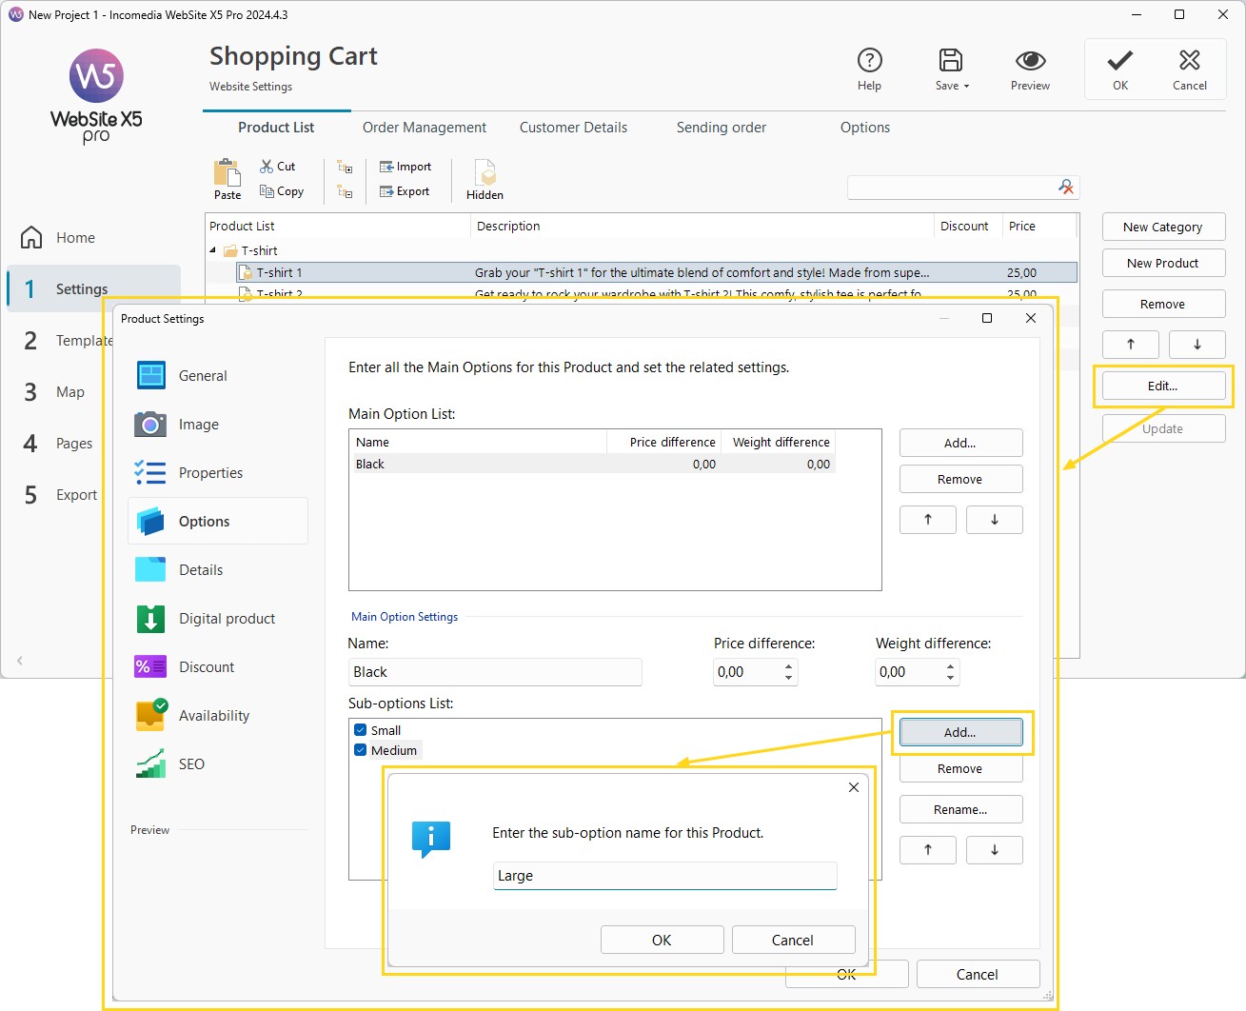Click the top Cancel X icon

(1189, 60)
